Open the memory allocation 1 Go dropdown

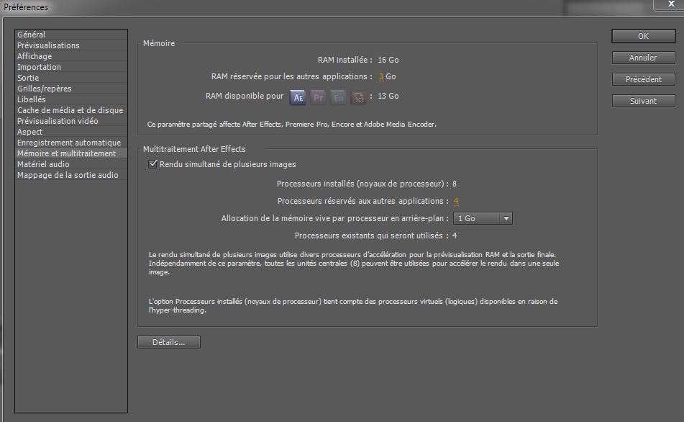click(483, 218)
